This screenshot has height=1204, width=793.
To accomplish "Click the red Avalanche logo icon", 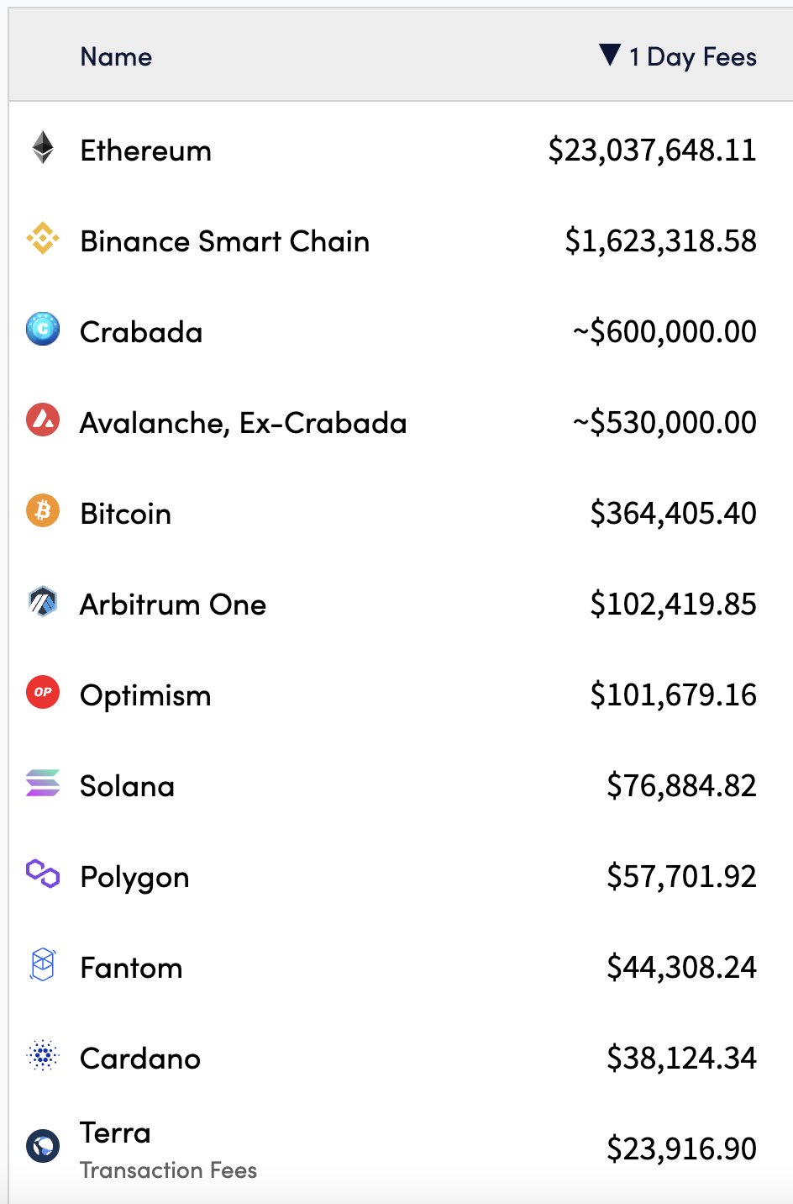I will (x=43, y=420).
